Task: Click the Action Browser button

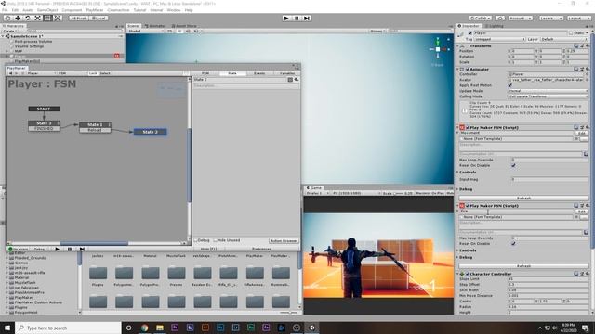Action: tap(284, 241)
